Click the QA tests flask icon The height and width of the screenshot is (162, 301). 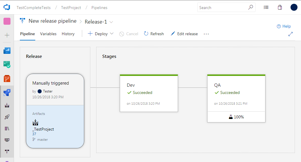tap(231, 117)
